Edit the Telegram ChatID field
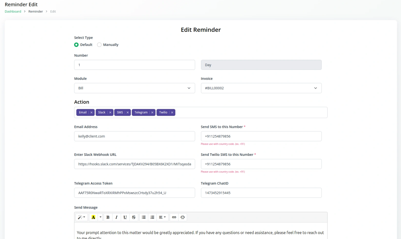Screen dimensions: 401x239 pos(261,193)
